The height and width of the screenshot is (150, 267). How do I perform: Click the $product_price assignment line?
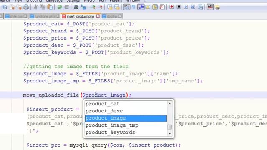[86, 38]
